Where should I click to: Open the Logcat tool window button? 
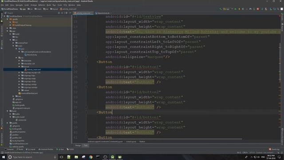click(x=31, y=149)
